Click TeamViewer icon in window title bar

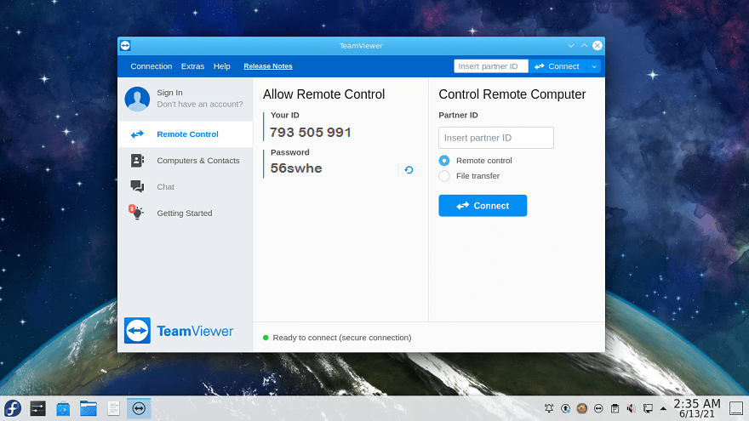(x=126, y=45)
